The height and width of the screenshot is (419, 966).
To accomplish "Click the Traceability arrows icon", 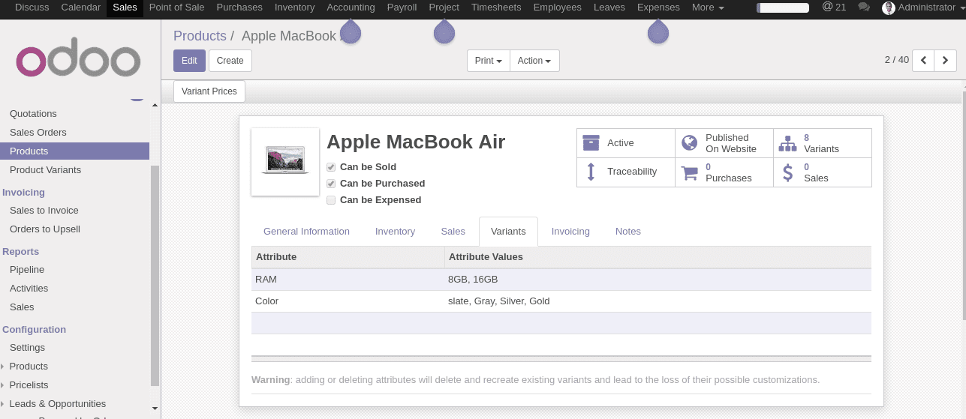I will [591, 172].
